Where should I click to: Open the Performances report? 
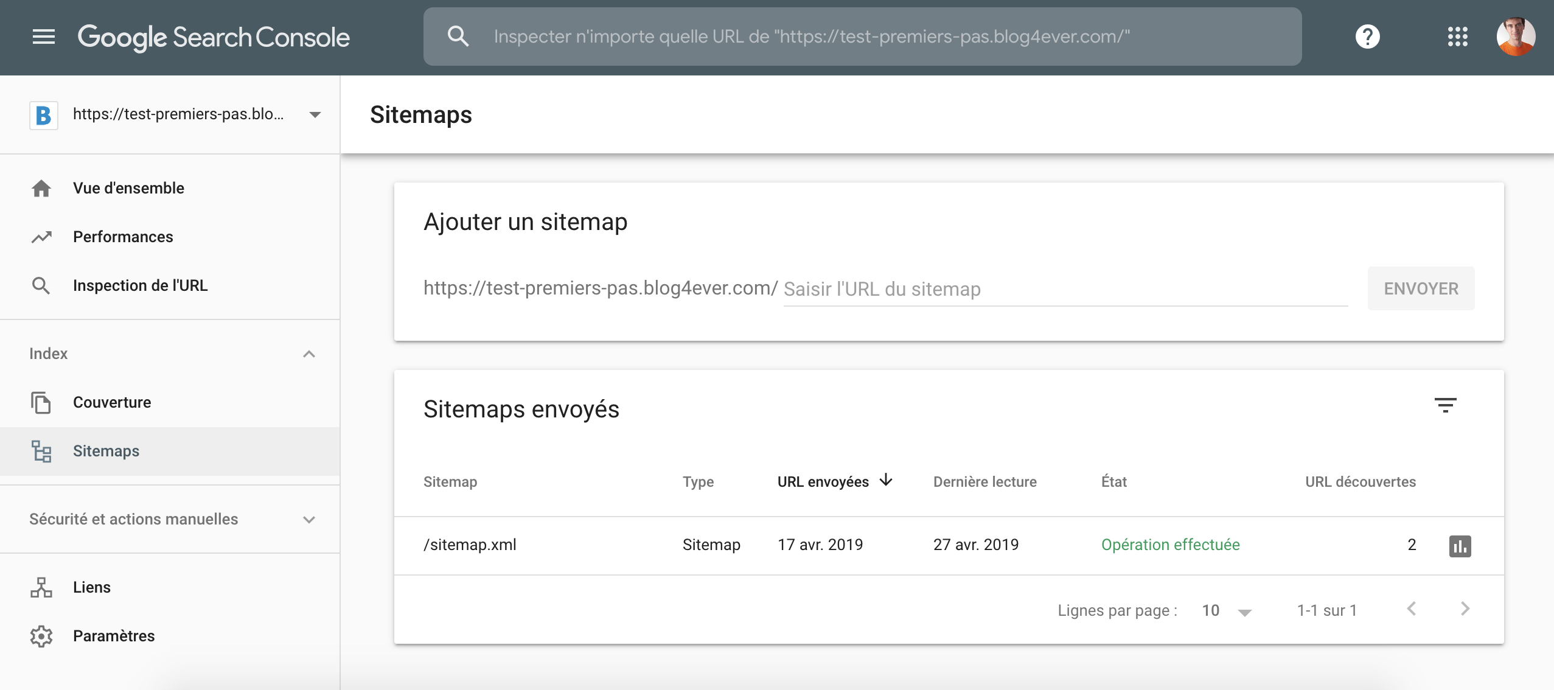pyautogui.click(x=123, y=237)
